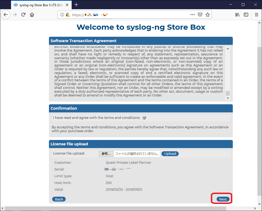Click the no-file-selected text field
This screenshot has width=262, height=211.
[x=137, y=154]
